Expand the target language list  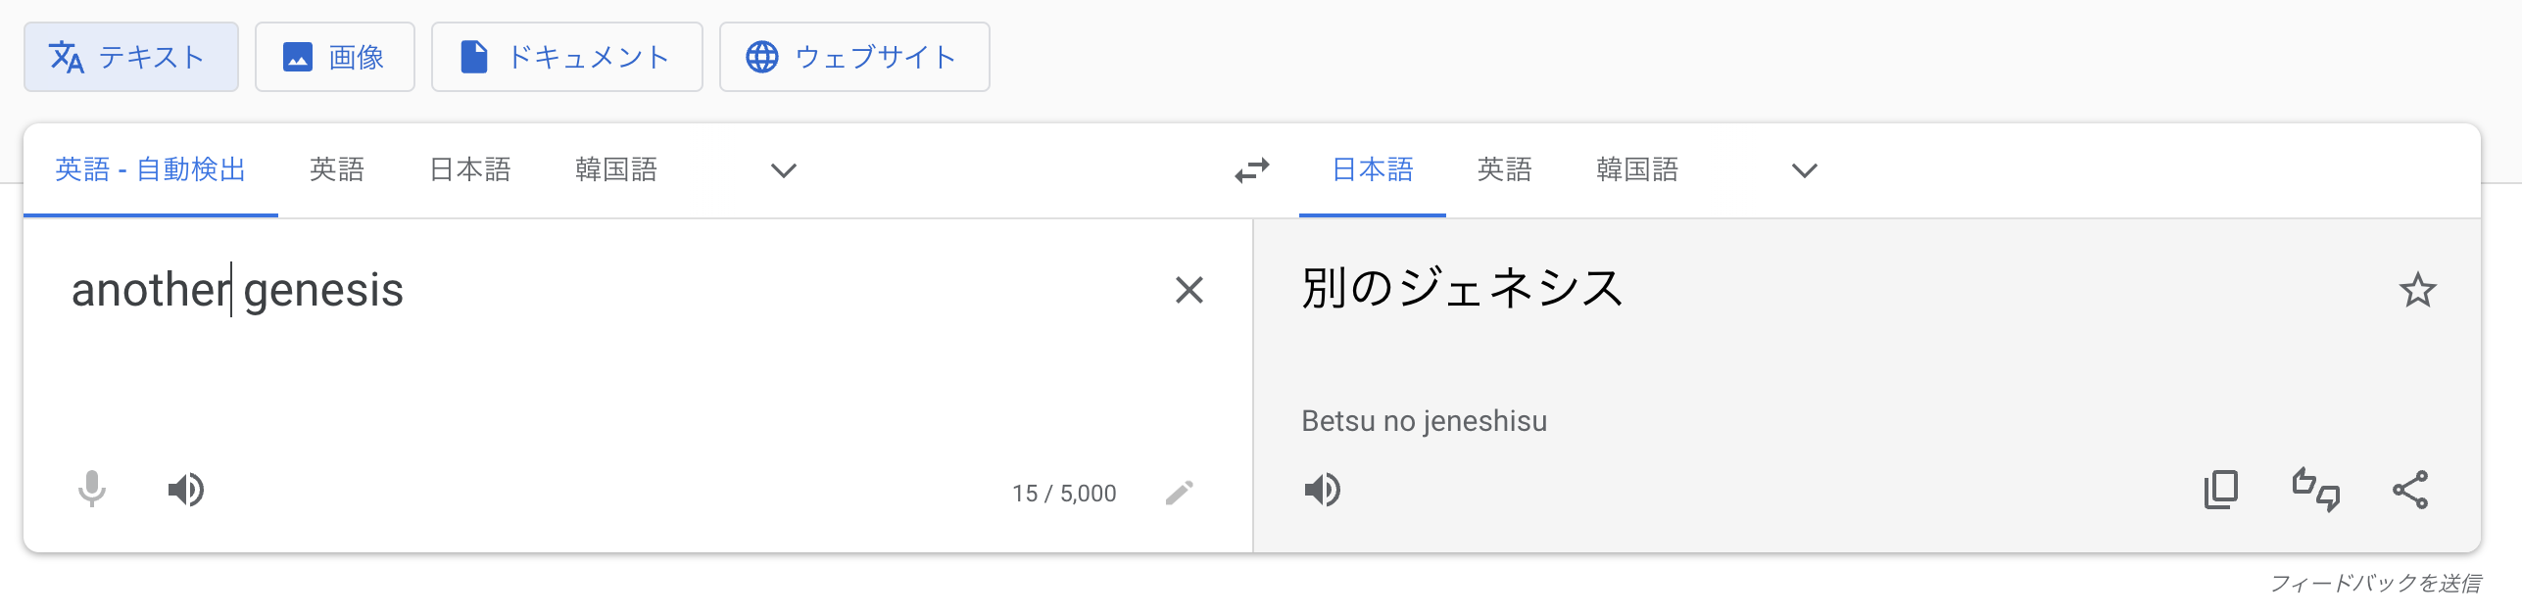(1804, 170)
